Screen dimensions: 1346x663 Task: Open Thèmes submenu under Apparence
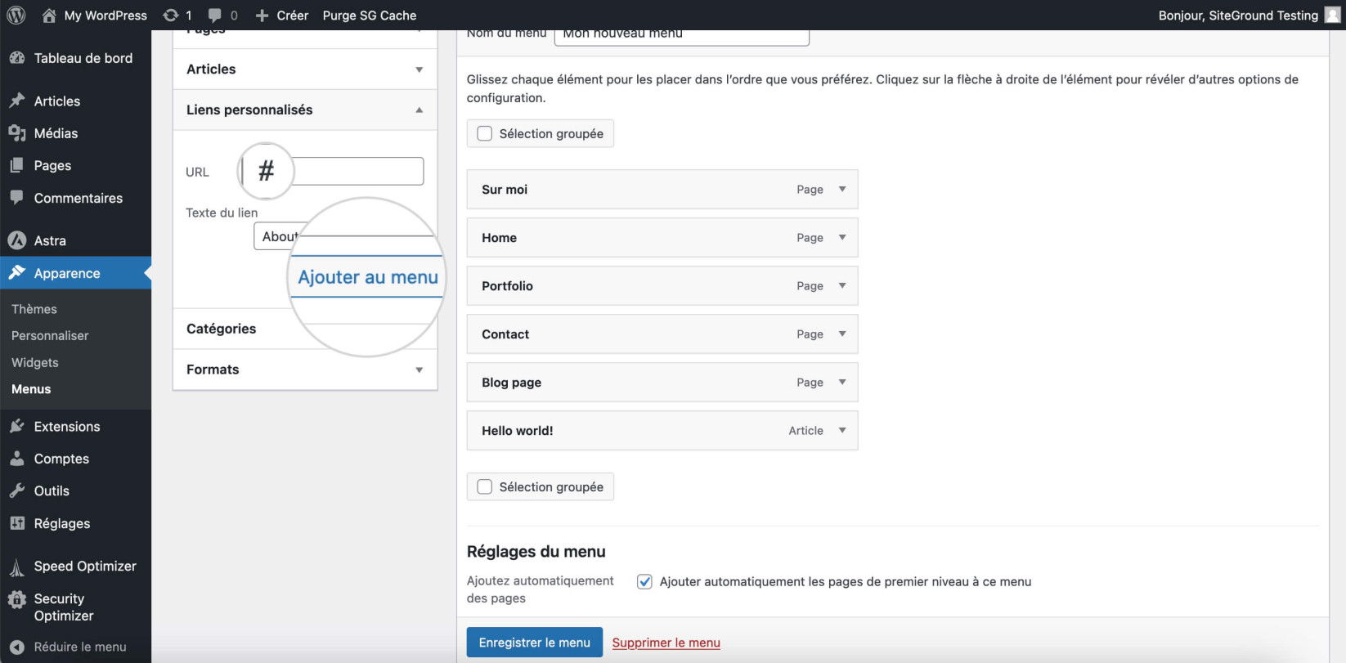coord(34,309)
